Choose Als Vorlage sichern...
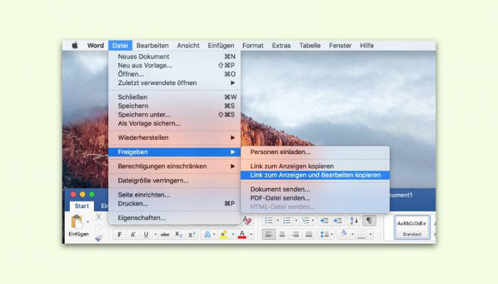This screenshot has width=498, height=284. [x=174, y=124]
